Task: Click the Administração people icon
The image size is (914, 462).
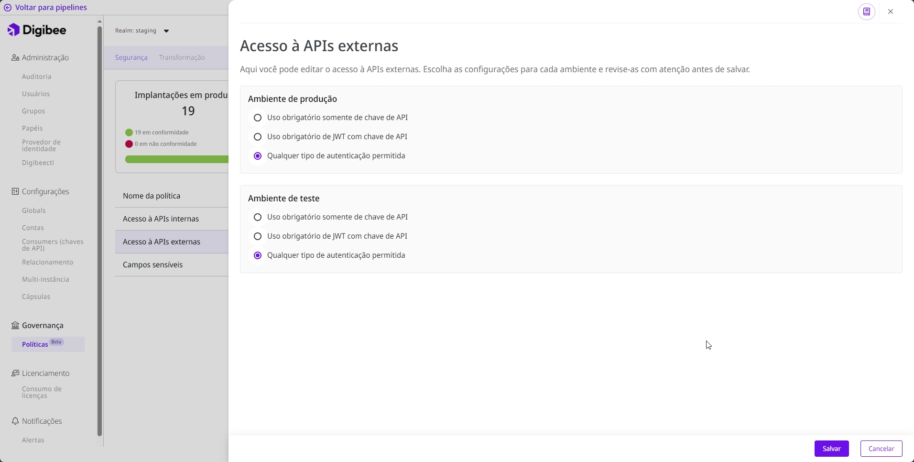Action: [x=15, y=58]
